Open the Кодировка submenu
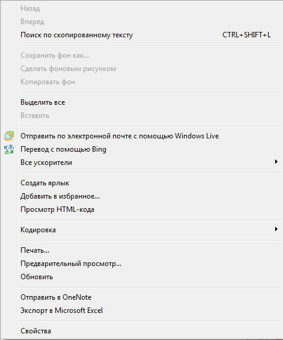This screenshot has height=340, width=283. coord(150,230)
